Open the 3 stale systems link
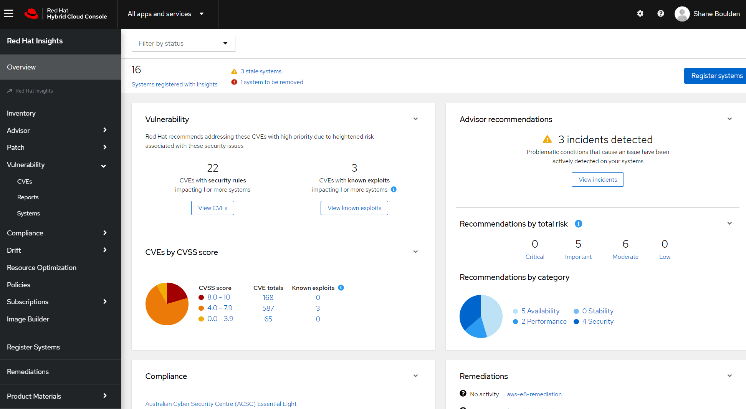 (261, 71)
